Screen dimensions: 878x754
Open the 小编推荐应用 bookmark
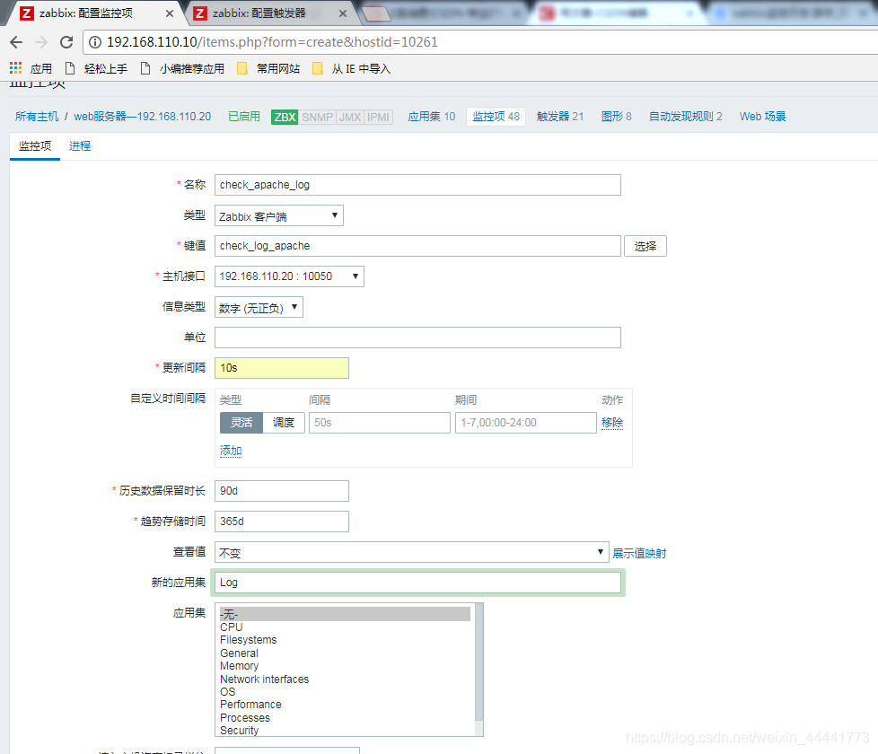click(182, 68)
